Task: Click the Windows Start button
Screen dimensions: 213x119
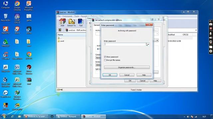Action: (4, 116)
